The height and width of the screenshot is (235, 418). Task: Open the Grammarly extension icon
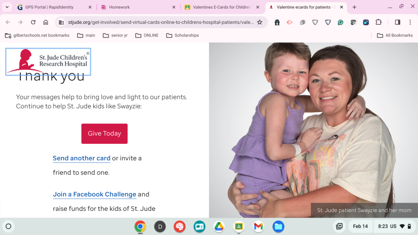point(340,22)
